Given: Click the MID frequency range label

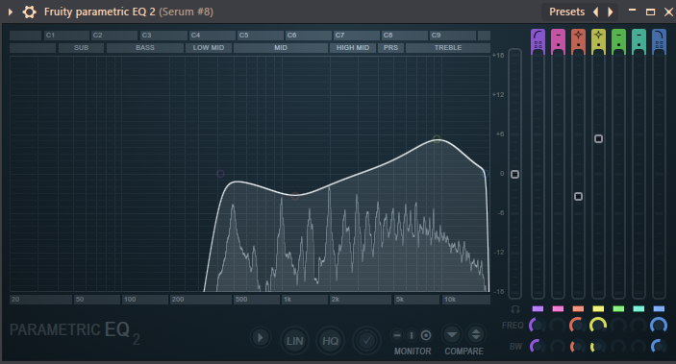Looking at the screenshot, I should [x=281, y=48].
